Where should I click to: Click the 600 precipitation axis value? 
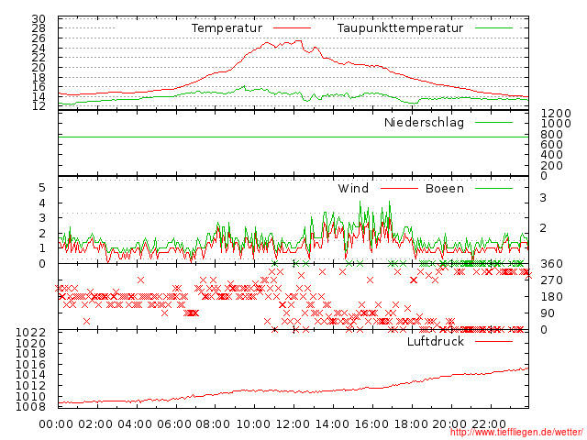[x=552, y=145]
